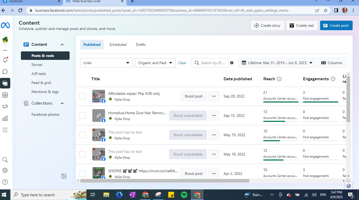Open the Links post type dropdown
Image resolution: width=359 pixels, height=200 pixels.
(107, 63)
